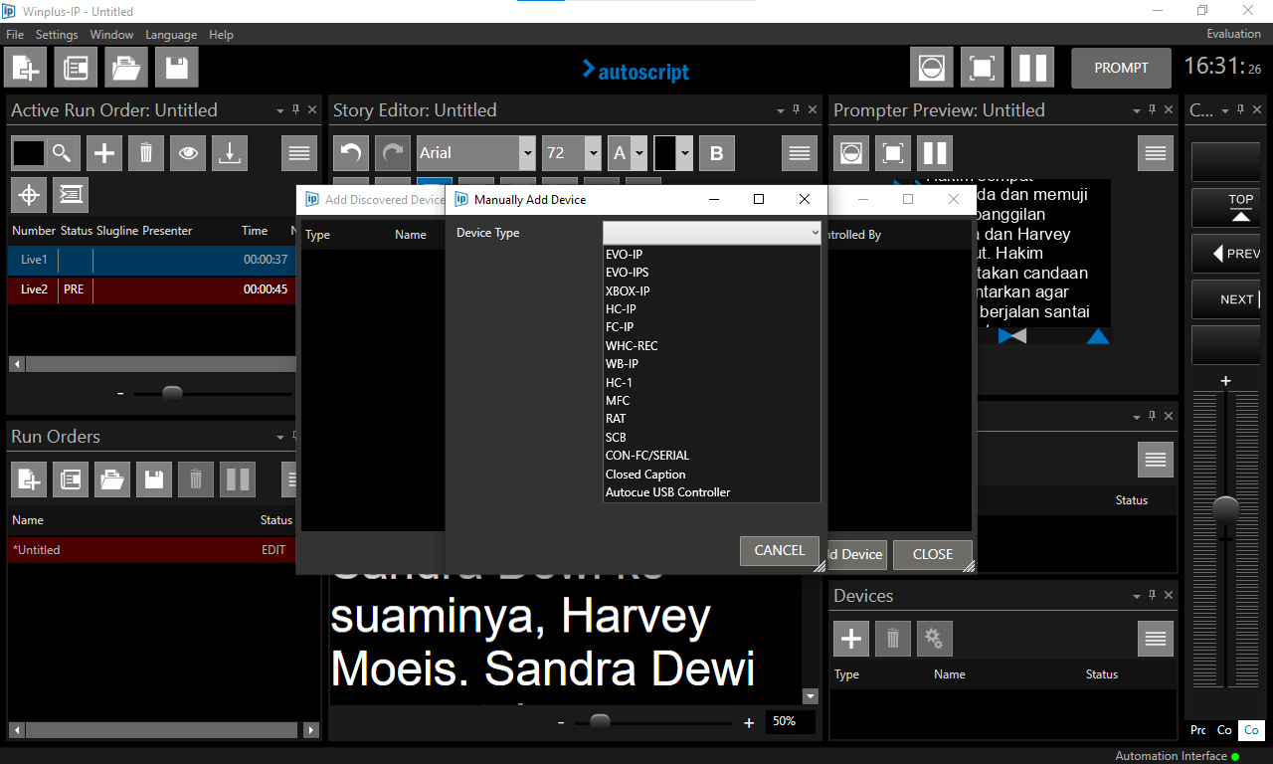This screenshot has width=1273, height=764.
Task: Click the open folder icon in Run Orders
Action: 112,479
